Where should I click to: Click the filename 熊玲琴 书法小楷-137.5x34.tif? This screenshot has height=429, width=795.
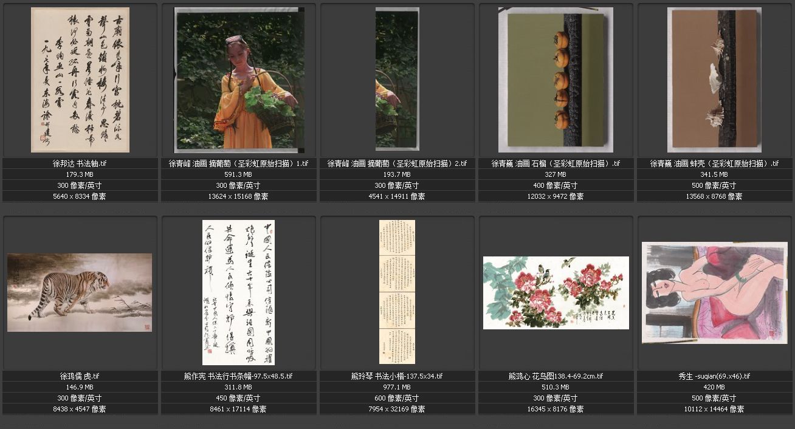point(397,376)
